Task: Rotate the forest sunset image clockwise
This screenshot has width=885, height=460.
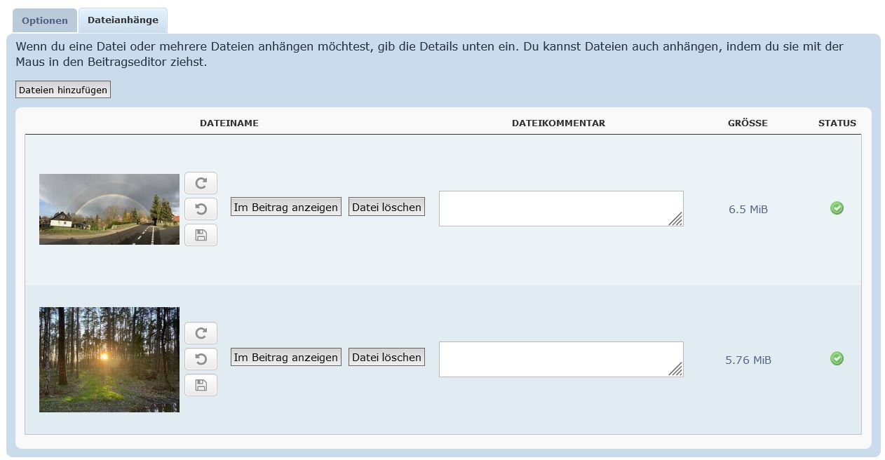Action: 201,333
